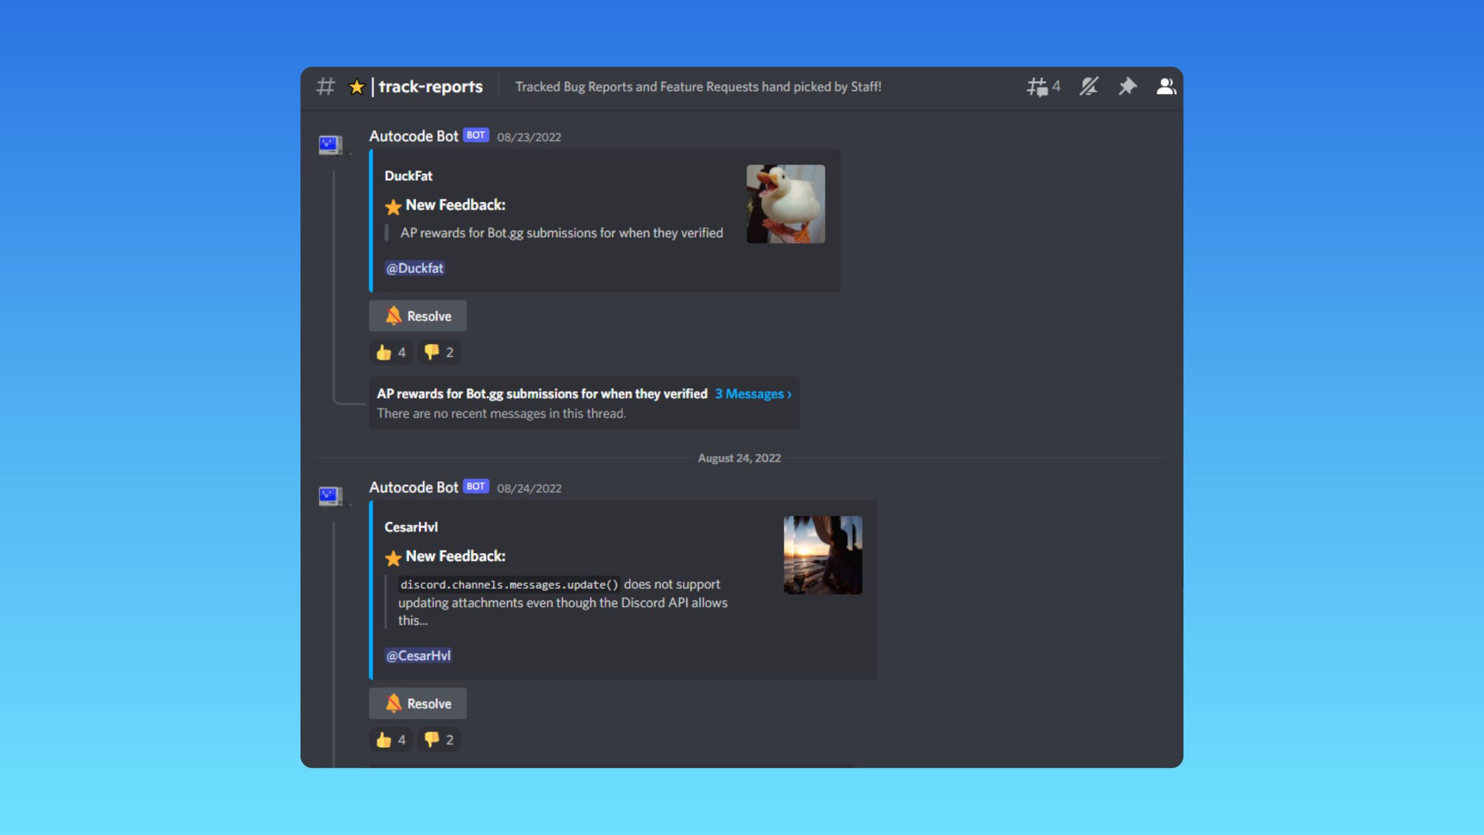Click the @CesarHvl mention

point(419,655)
